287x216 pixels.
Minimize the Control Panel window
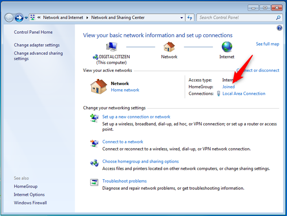point(253,8)
